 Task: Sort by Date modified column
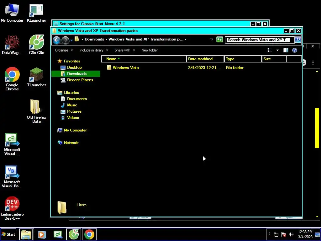coord(205,59)
